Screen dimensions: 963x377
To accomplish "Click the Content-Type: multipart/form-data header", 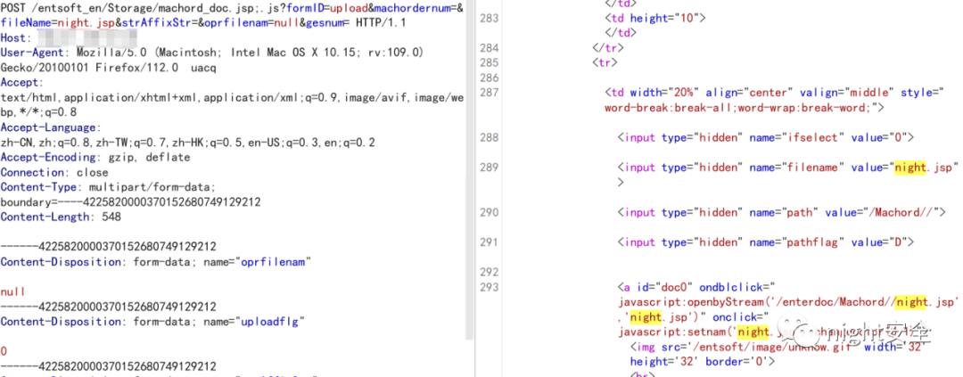I will point(108,187).
